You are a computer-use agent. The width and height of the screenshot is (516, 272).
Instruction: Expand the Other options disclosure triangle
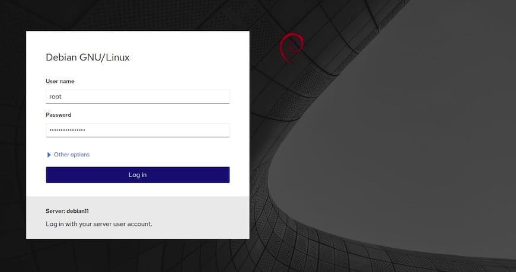(x=49, y=155)
